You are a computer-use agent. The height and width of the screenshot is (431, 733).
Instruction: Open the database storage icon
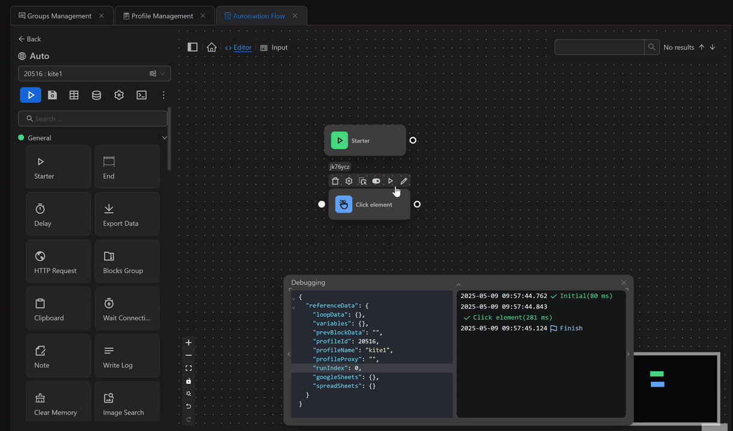click(x=96, y=95)
